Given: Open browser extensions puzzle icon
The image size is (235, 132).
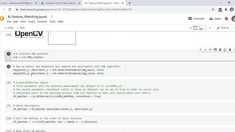Looking at the screenshot, I should coord(226,10).
